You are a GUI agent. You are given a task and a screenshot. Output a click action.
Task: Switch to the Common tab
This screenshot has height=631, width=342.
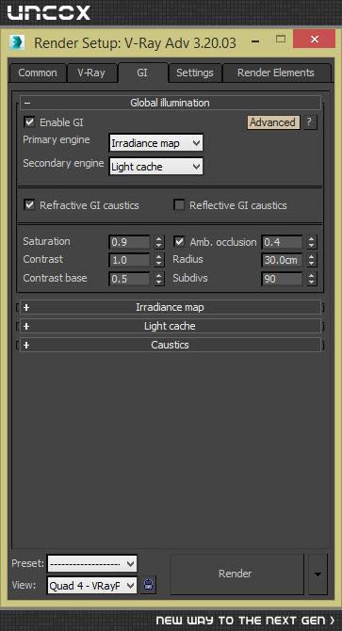click(38, 73)
